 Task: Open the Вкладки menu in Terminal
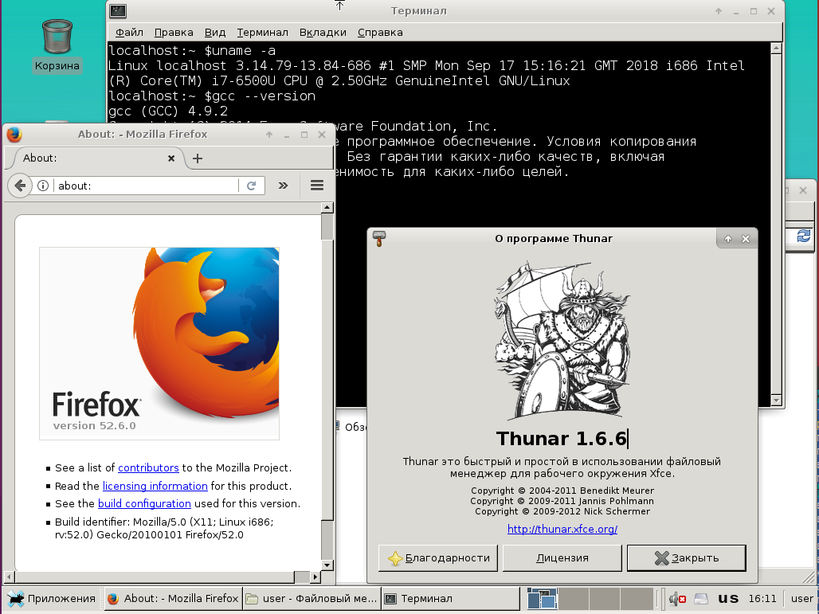pos(323,33)
